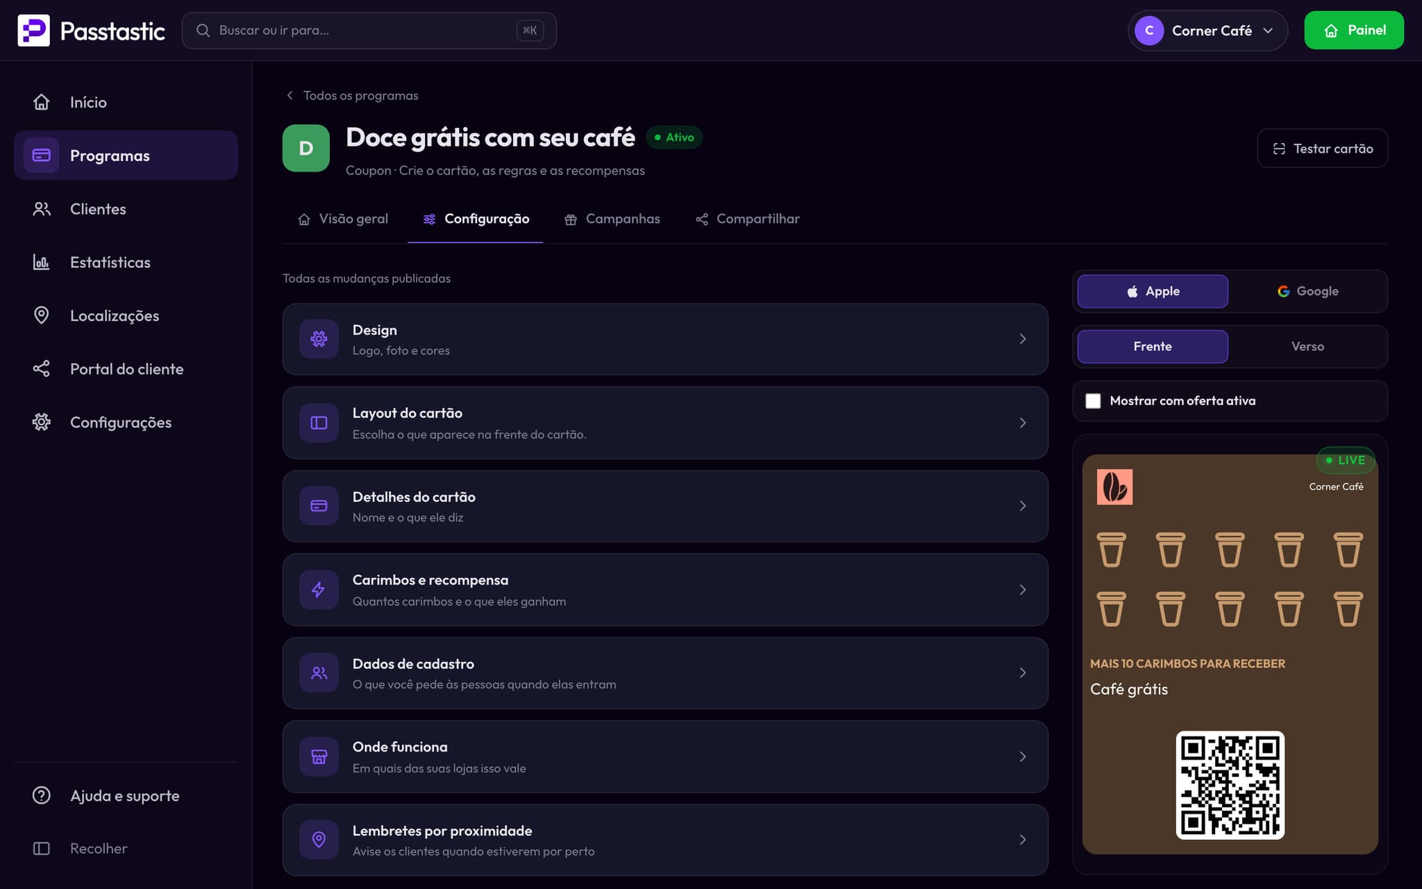Click the Recolher sidebar collapse icon
This screenshot has height=889, width=1422.
(x=42, y=848)
